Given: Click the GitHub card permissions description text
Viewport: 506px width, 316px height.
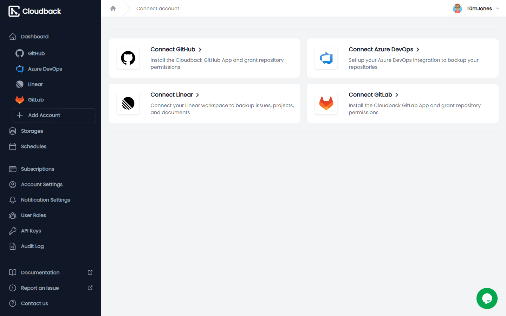Looking at the screenshot, I should (x=217, y=64).
